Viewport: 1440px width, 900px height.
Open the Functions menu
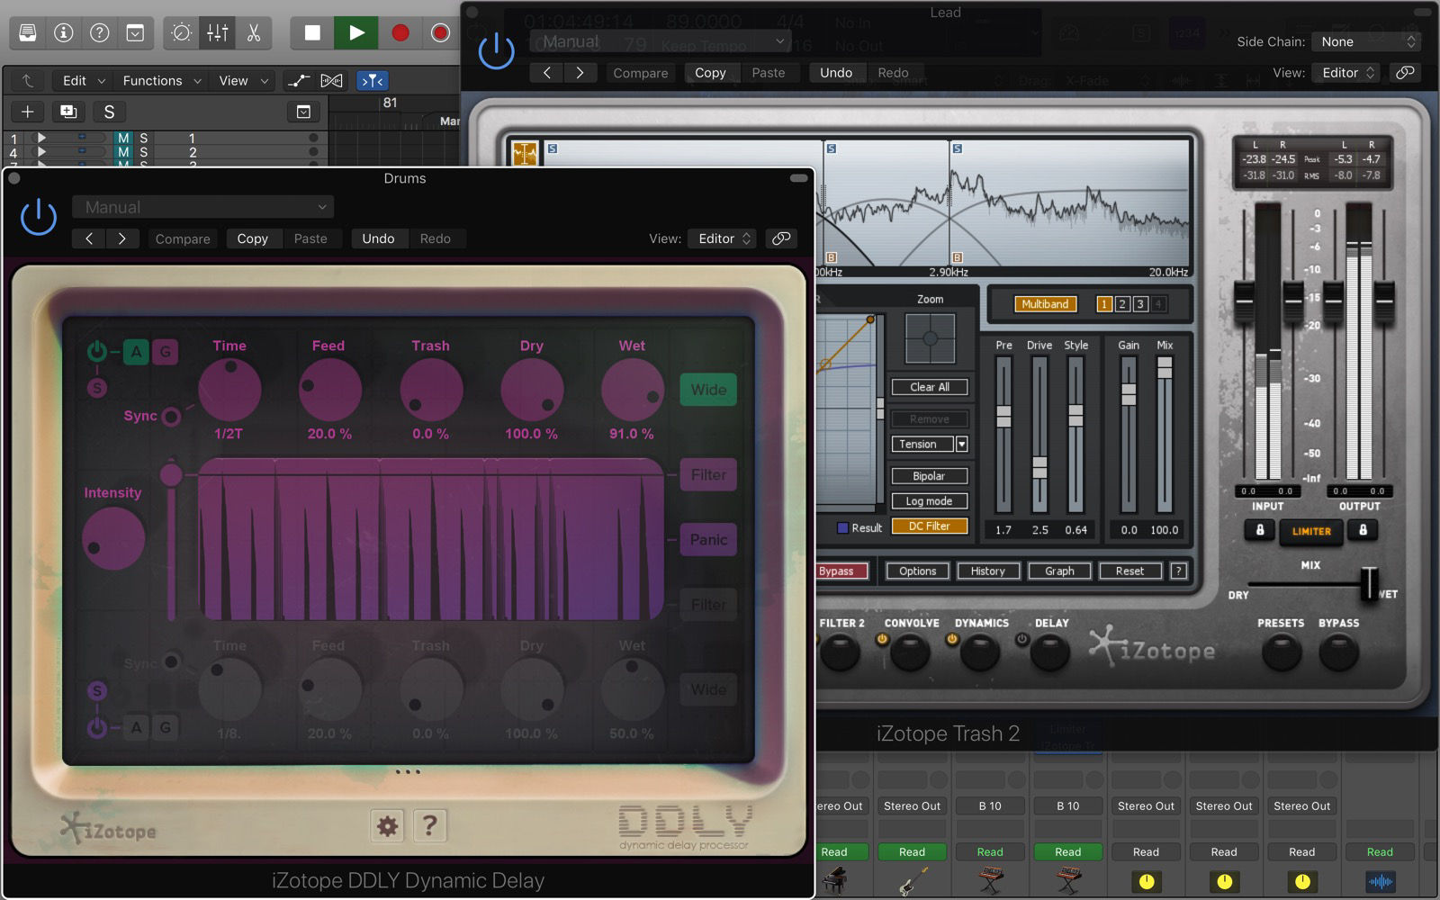161,81
